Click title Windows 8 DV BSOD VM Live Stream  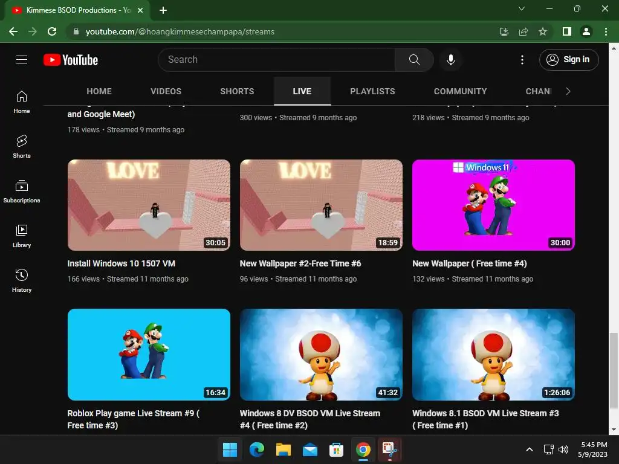coord(310,419)
